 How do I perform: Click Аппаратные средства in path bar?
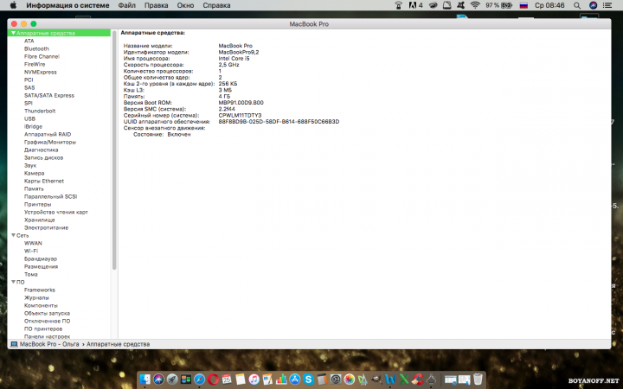point(118,344)
